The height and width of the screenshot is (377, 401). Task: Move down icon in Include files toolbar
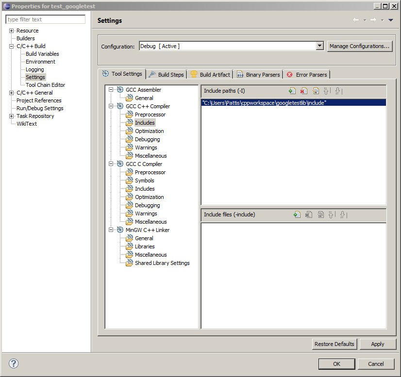(343, 214)
